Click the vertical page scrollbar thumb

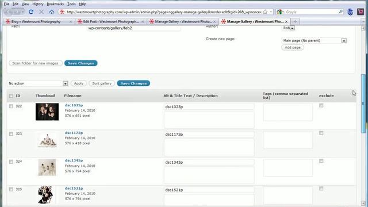pos(363,103)
